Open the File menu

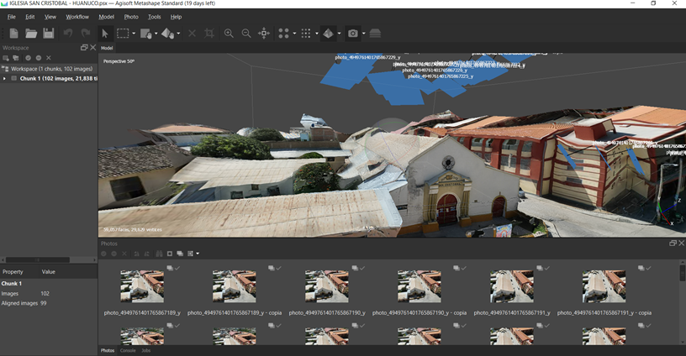click(12, 17)
